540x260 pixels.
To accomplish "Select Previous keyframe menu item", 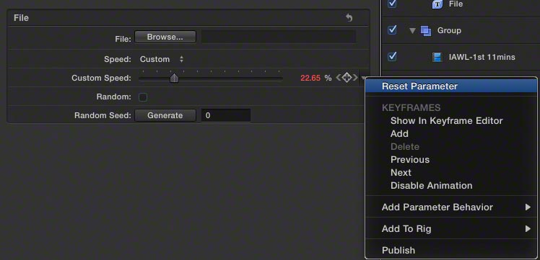I will tap(410, 160).
